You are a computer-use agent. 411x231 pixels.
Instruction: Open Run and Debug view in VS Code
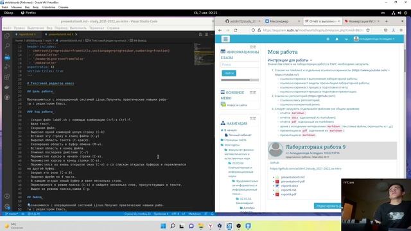tap(7, 67)
